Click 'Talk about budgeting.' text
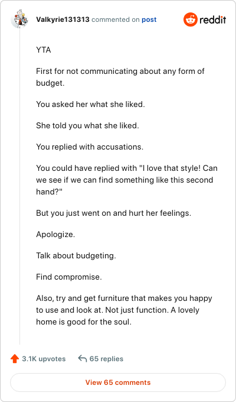 [76, 256]
